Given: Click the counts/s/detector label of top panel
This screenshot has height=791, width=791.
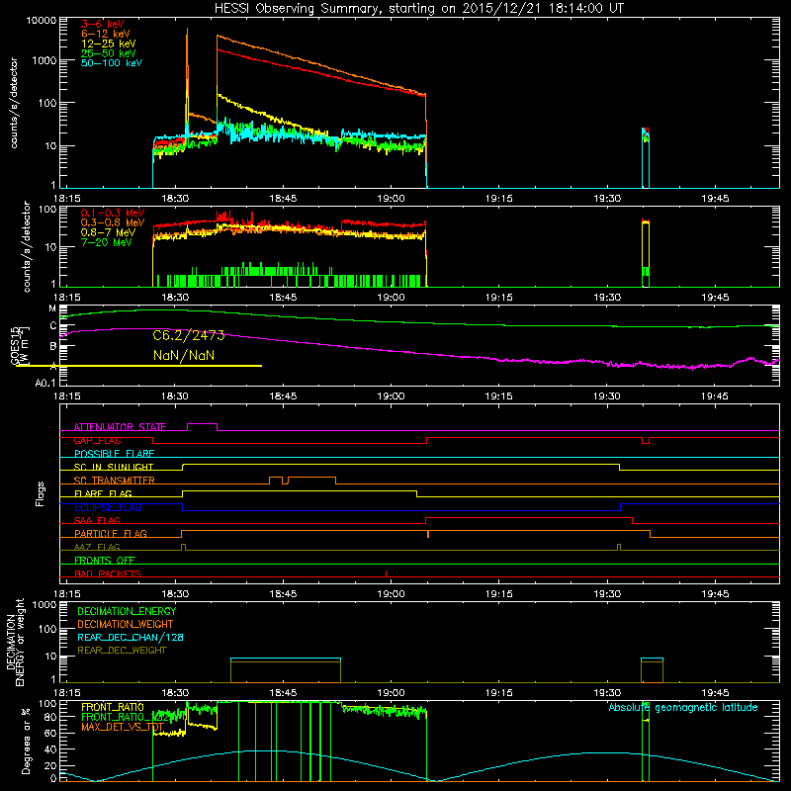Looking at the screenshot, I should click(14, 103).
